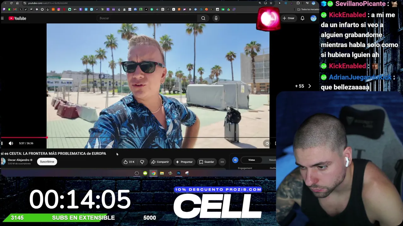The height and width of the screenshot is (226, 403).
Task: Open the Crear menu
Action: (x=288, y=18)
